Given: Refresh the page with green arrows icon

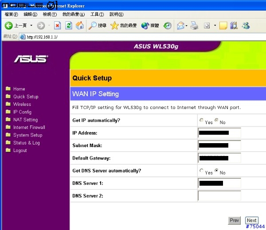Looking at the screenshot, I should [69, 26].
